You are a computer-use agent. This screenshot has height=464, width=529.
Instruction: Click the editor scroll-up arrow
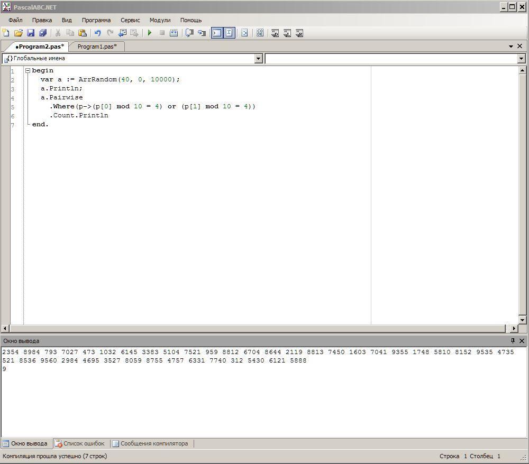[522, 70]
